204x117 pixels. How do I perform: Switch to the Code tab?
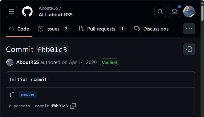coord(19,29)
